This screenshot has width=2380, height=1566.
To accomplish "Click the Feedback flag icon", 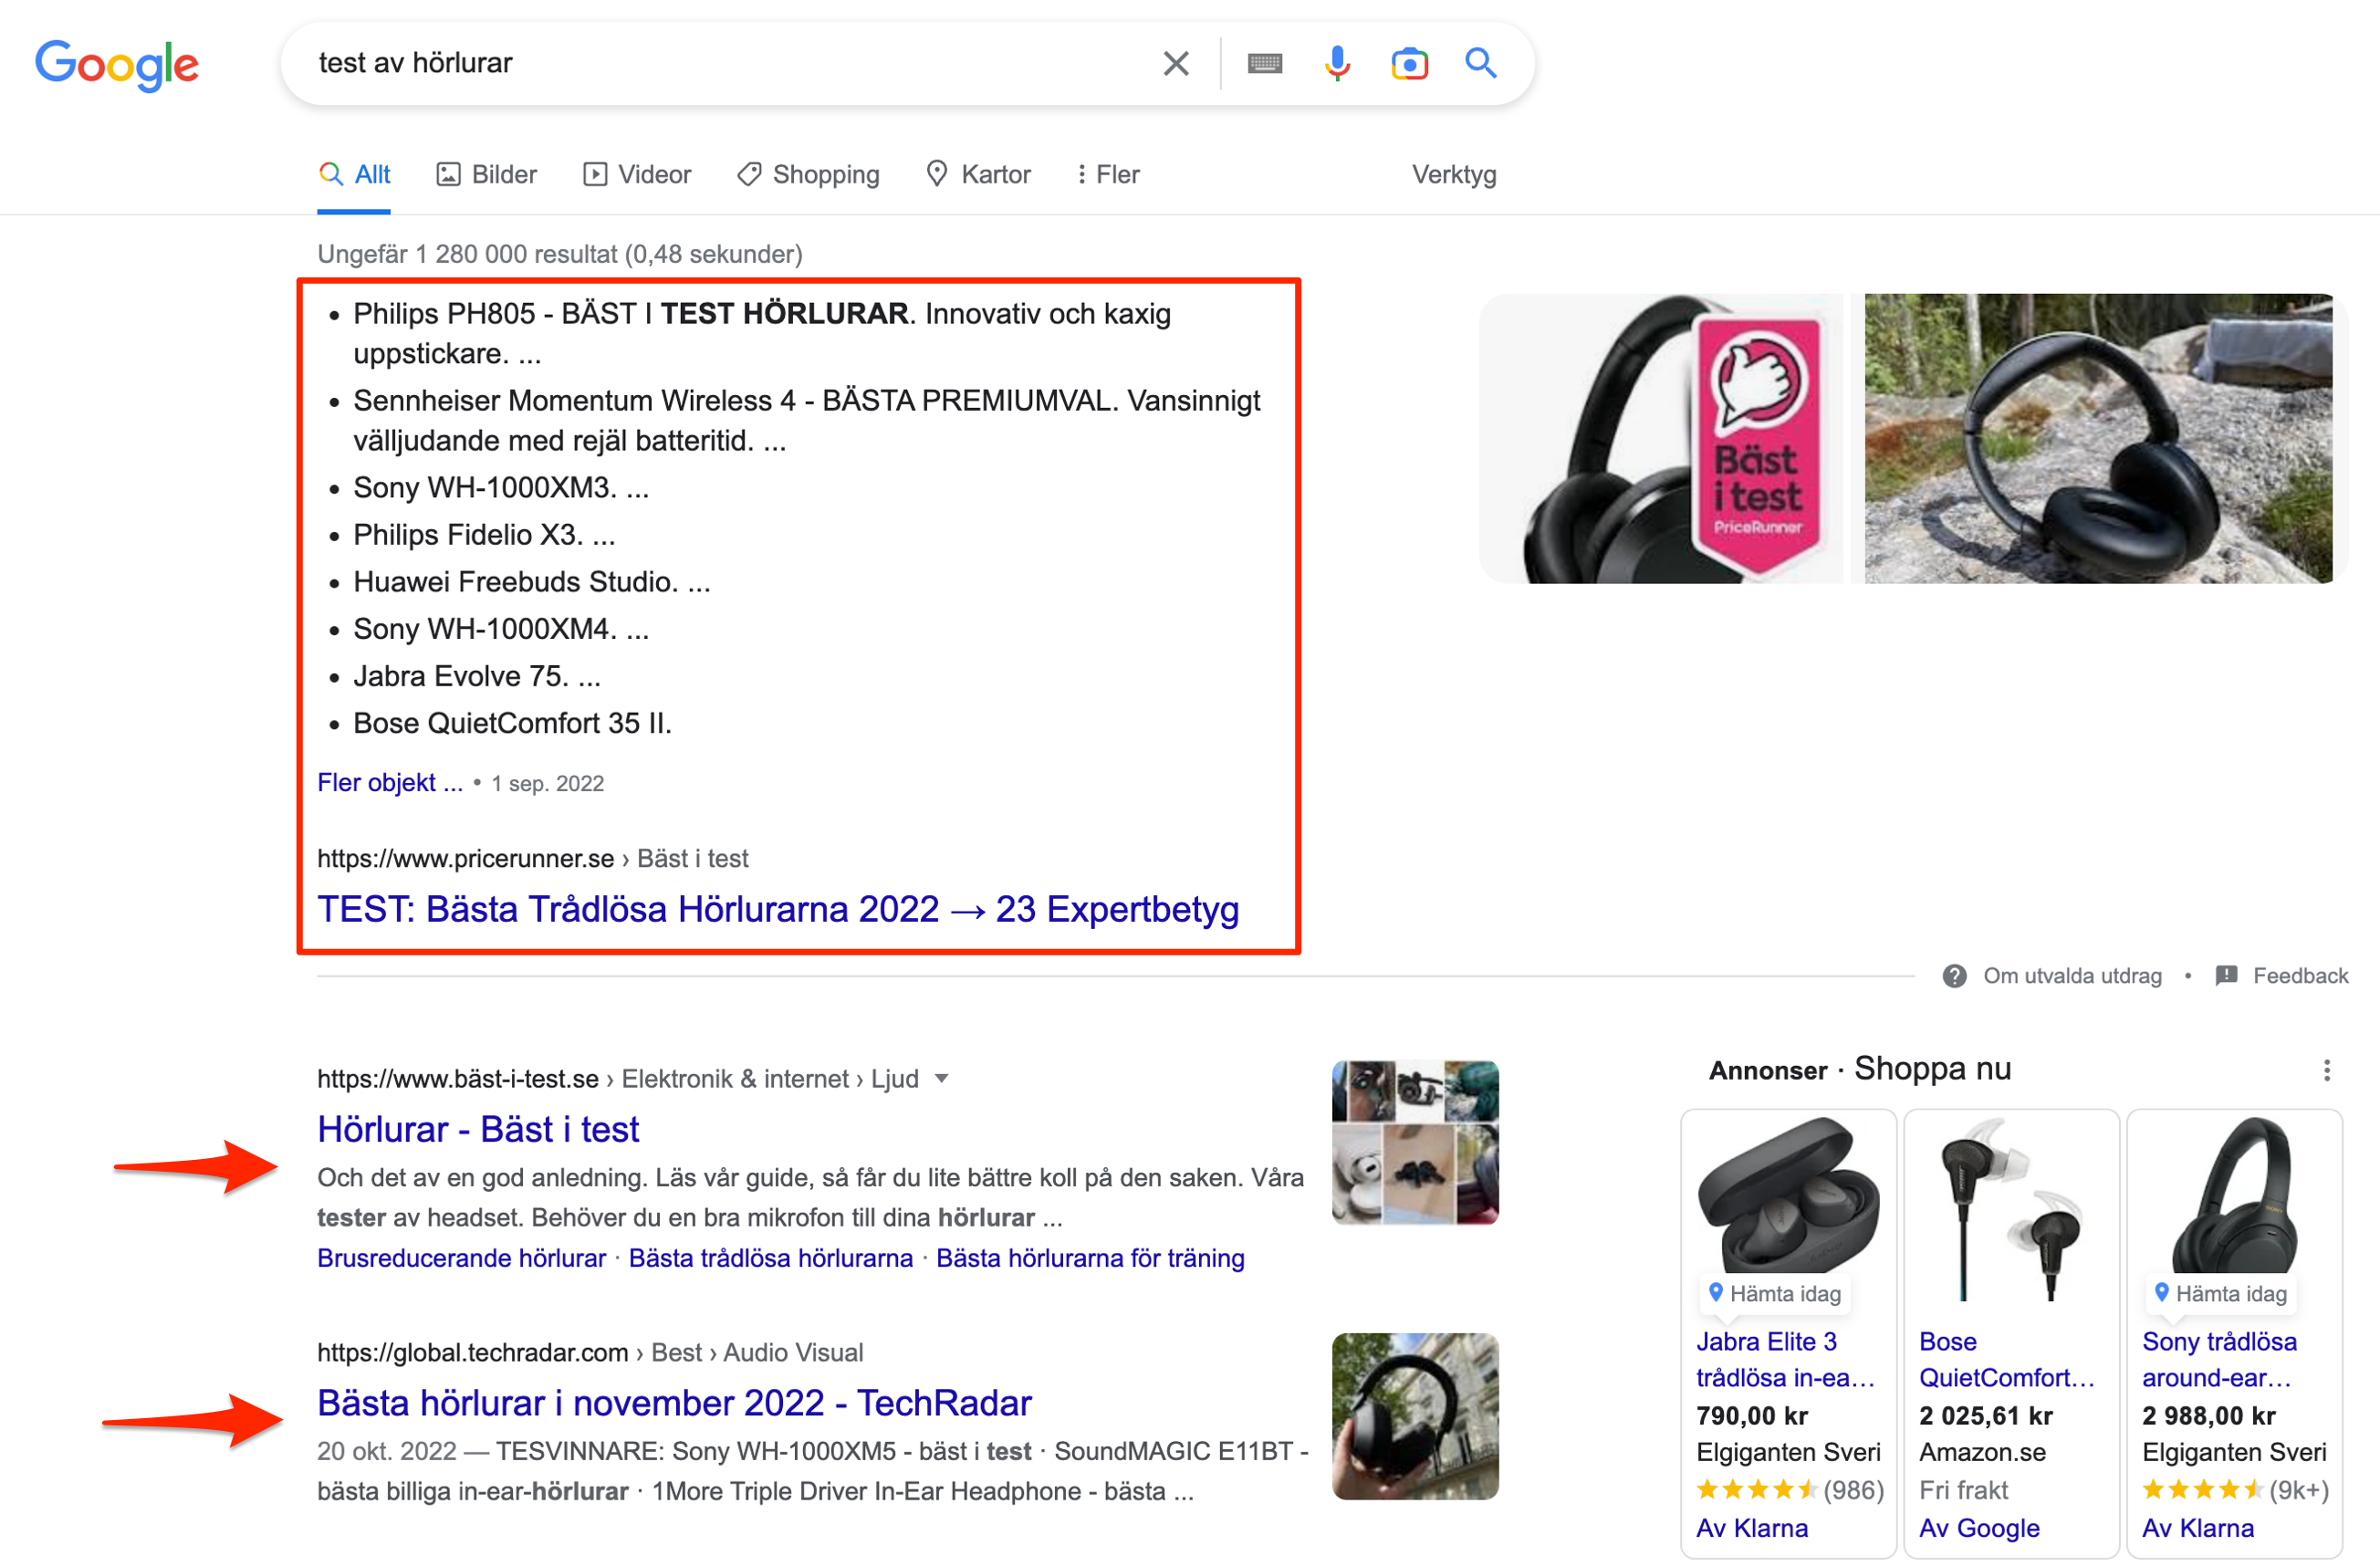I will tap(2226, 976).
